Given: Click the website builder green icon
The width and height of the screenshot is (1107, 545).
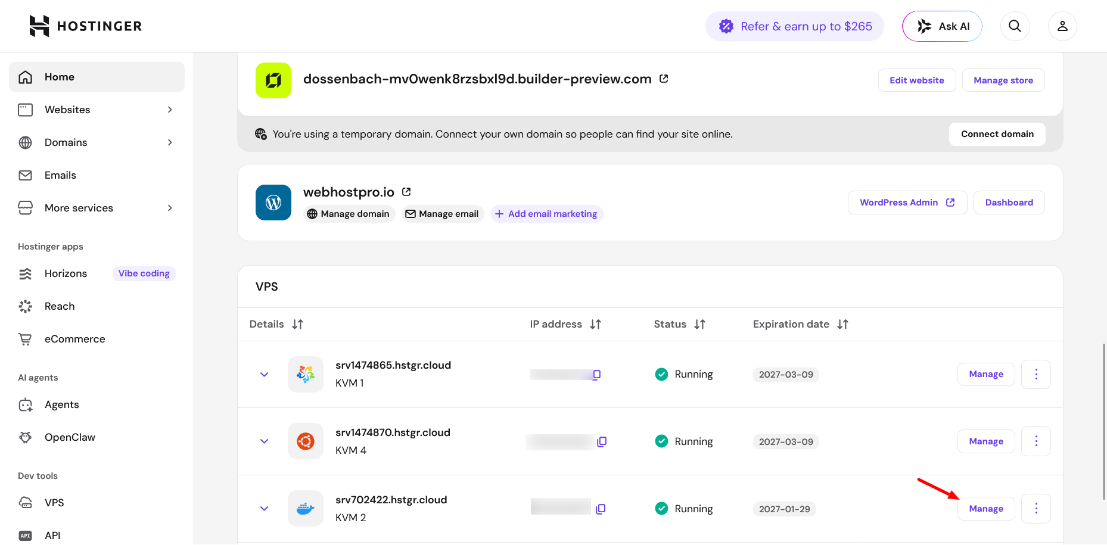Looking at the screenshot, I should coord(273,80).
